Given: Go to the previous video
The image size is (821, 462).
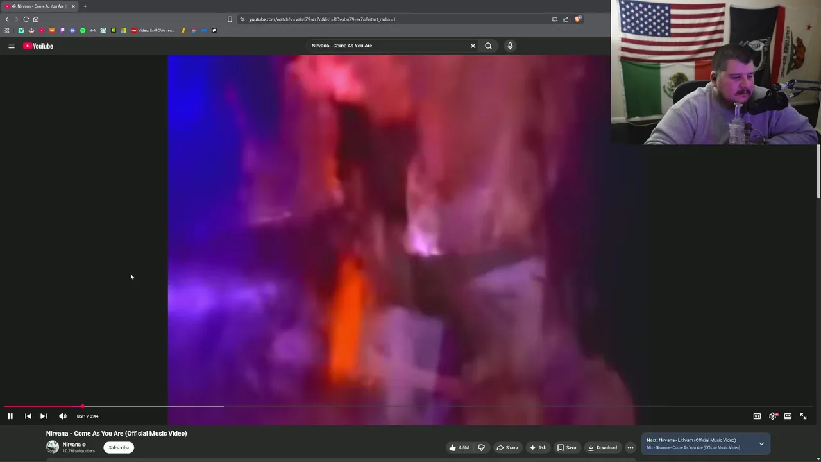Looking at the screenshot, I should point(28,416).
